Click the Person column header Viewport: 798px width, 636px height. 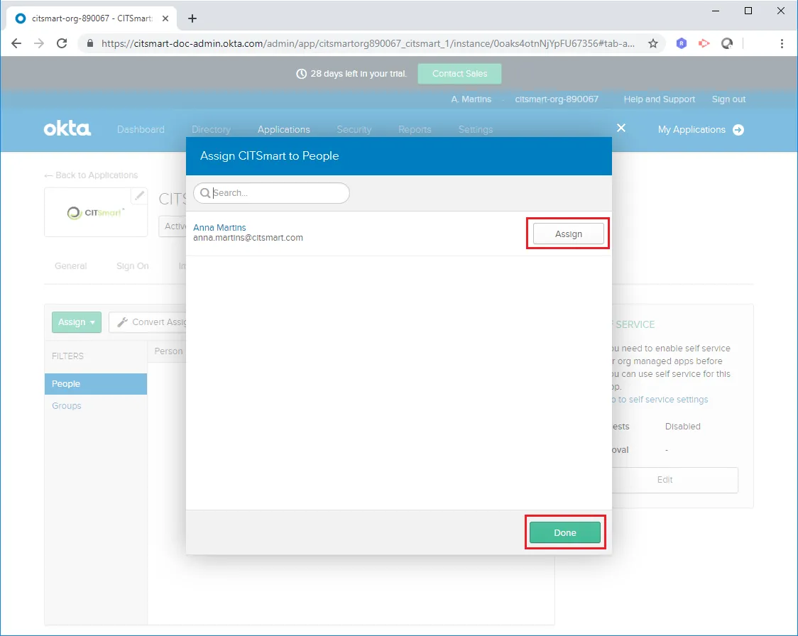click(x=168, y=351)
